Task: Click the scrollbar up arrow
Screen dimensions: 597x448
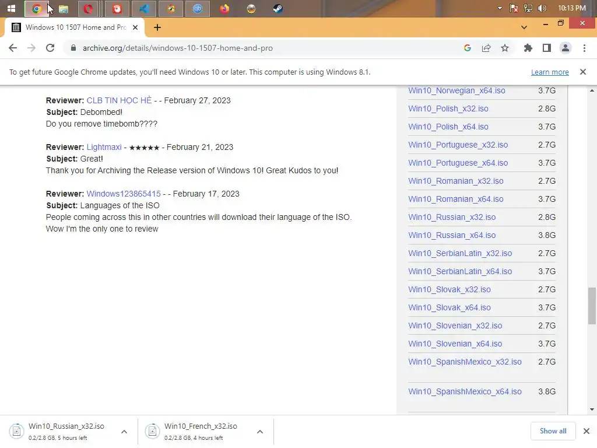Action: pos(592,90)
